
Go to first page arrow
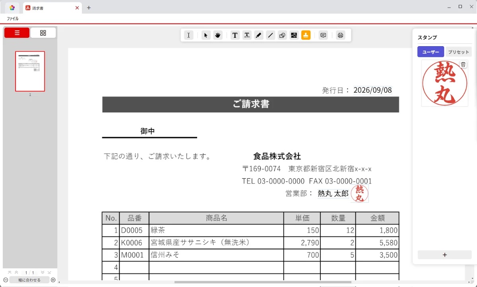pos(10,272)
